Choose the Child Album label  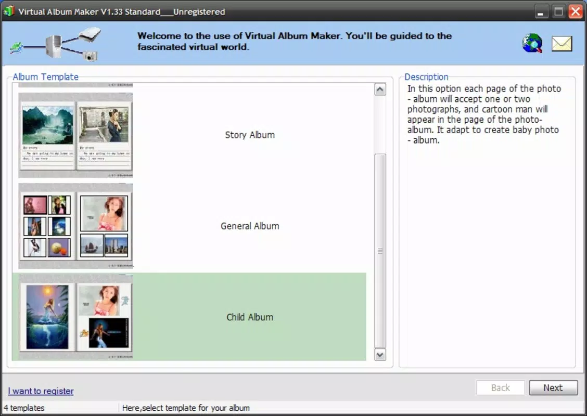point(250,317)
